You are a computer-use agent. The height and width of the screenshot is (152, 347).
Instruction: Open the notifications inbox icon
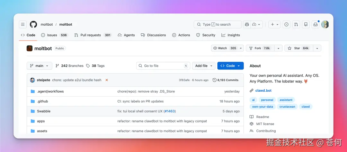[x=316, y=24]
